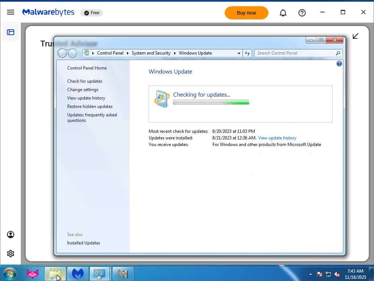Open Restore hidden updates link

pos(90,106)
